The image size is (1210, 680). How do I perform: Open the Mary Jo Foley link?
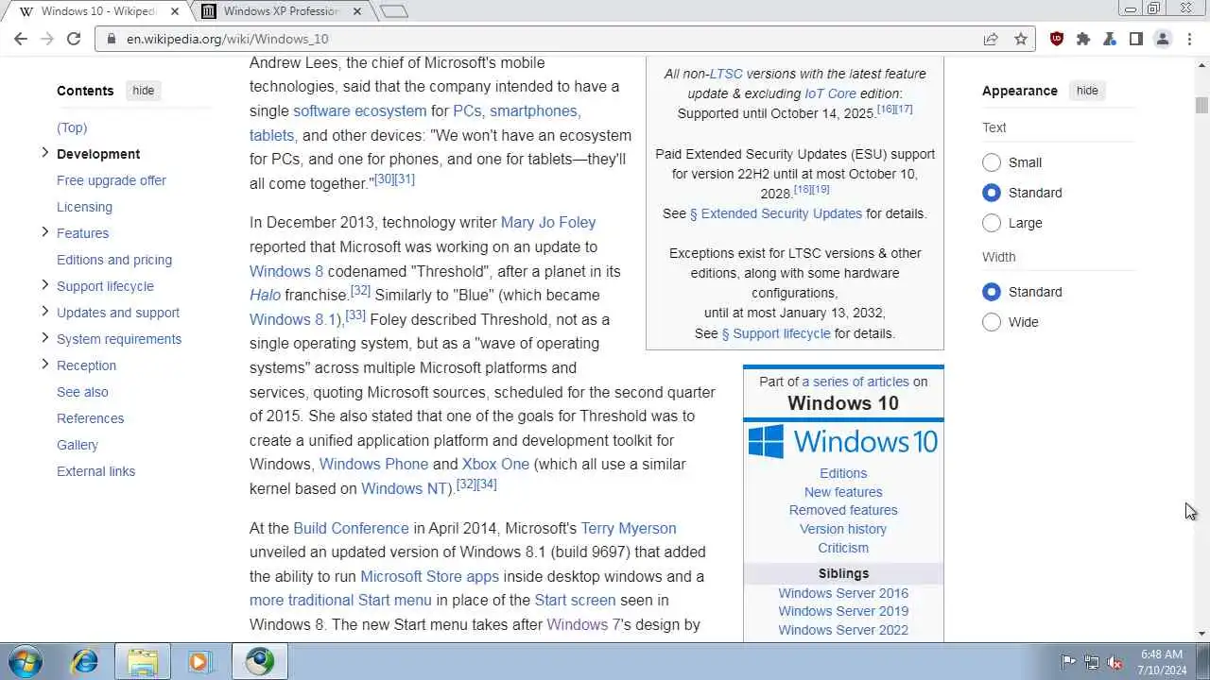tap(548, 223)
